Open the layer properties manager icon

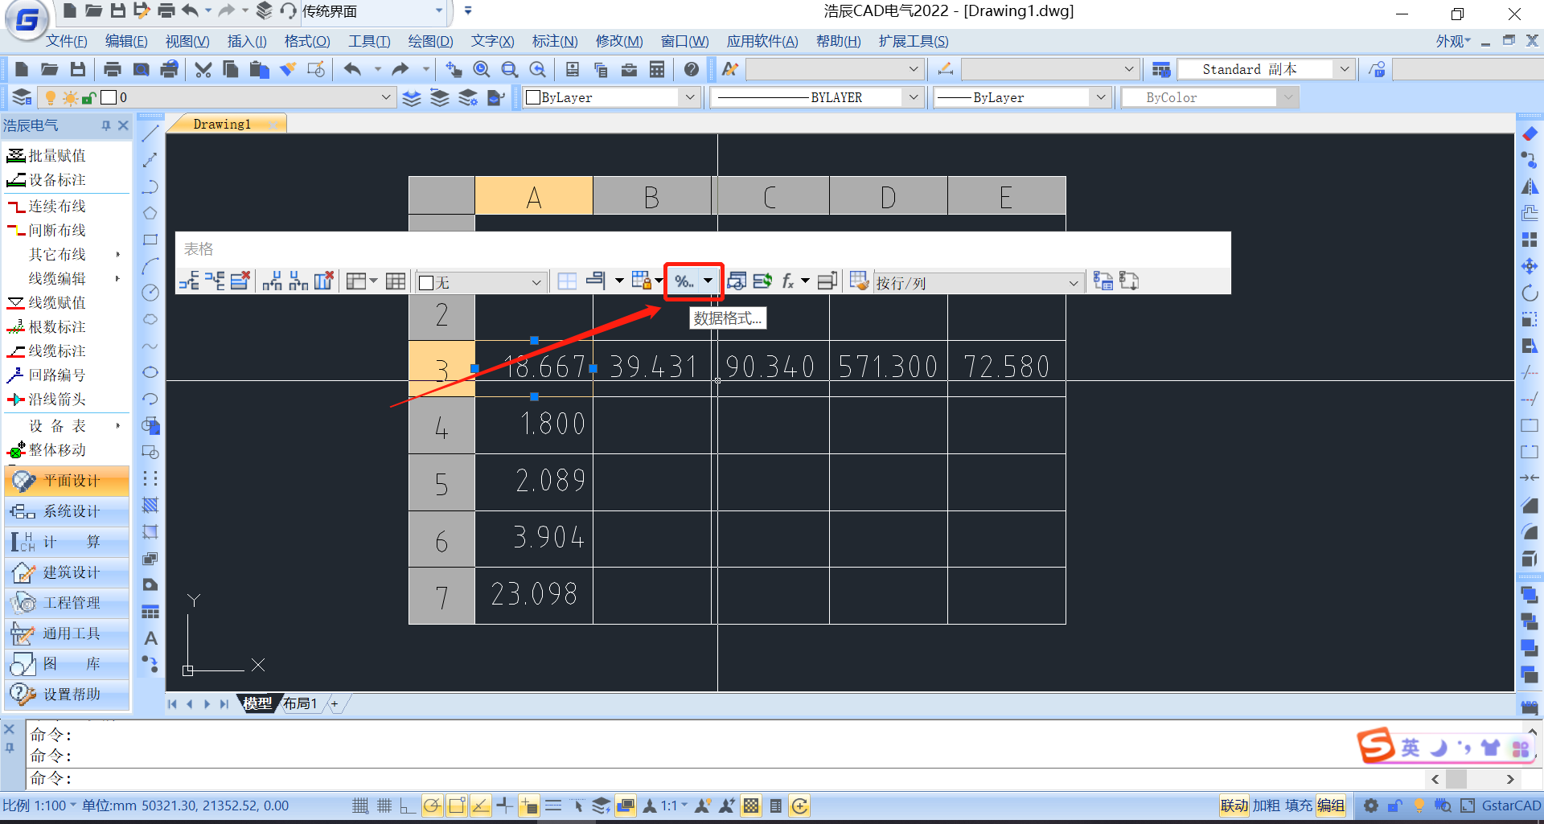click(22, 98)
